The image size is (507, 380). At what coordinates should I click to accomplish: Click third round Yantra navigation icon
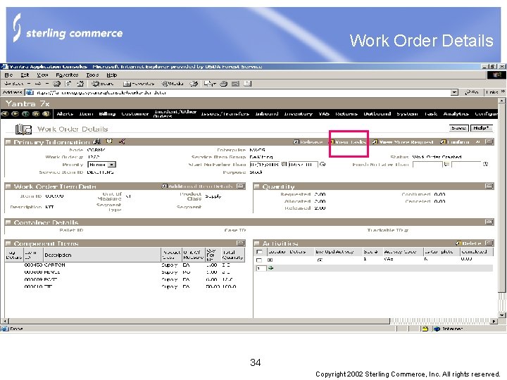tap(25, 114)
